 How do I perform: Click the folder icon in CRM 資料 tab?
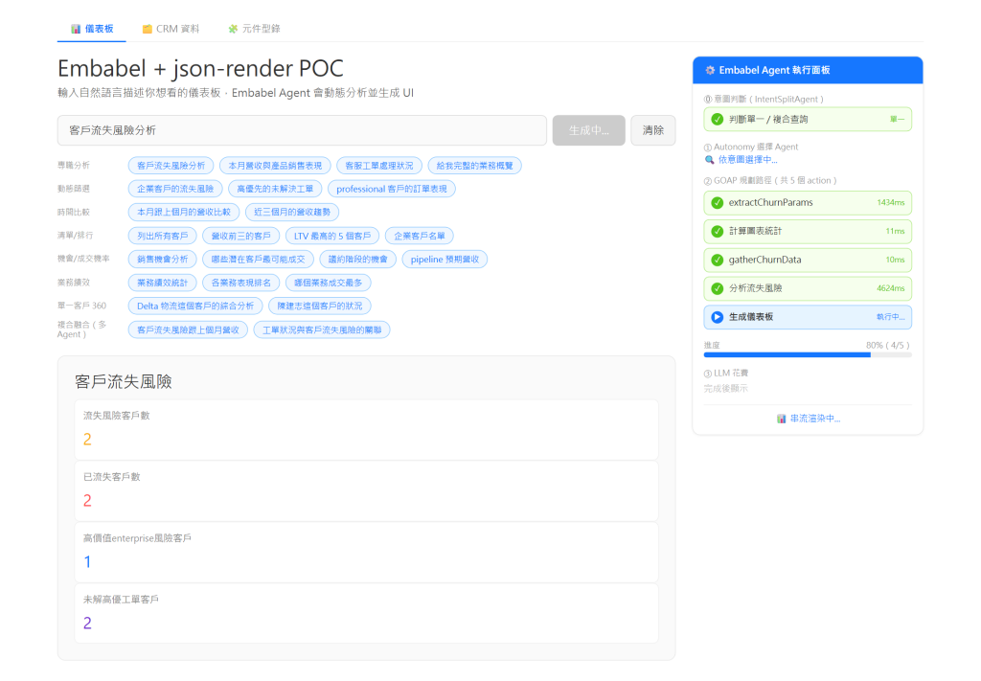(147, 29)
